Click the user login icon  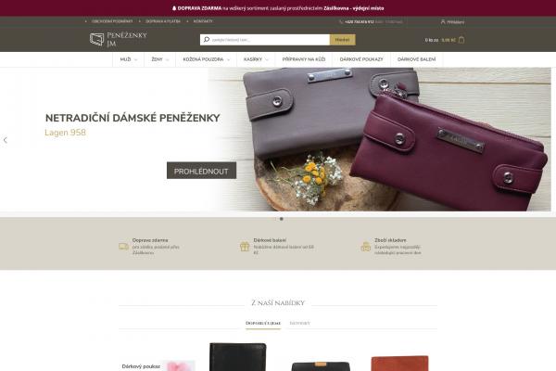(x=443, y=21)
